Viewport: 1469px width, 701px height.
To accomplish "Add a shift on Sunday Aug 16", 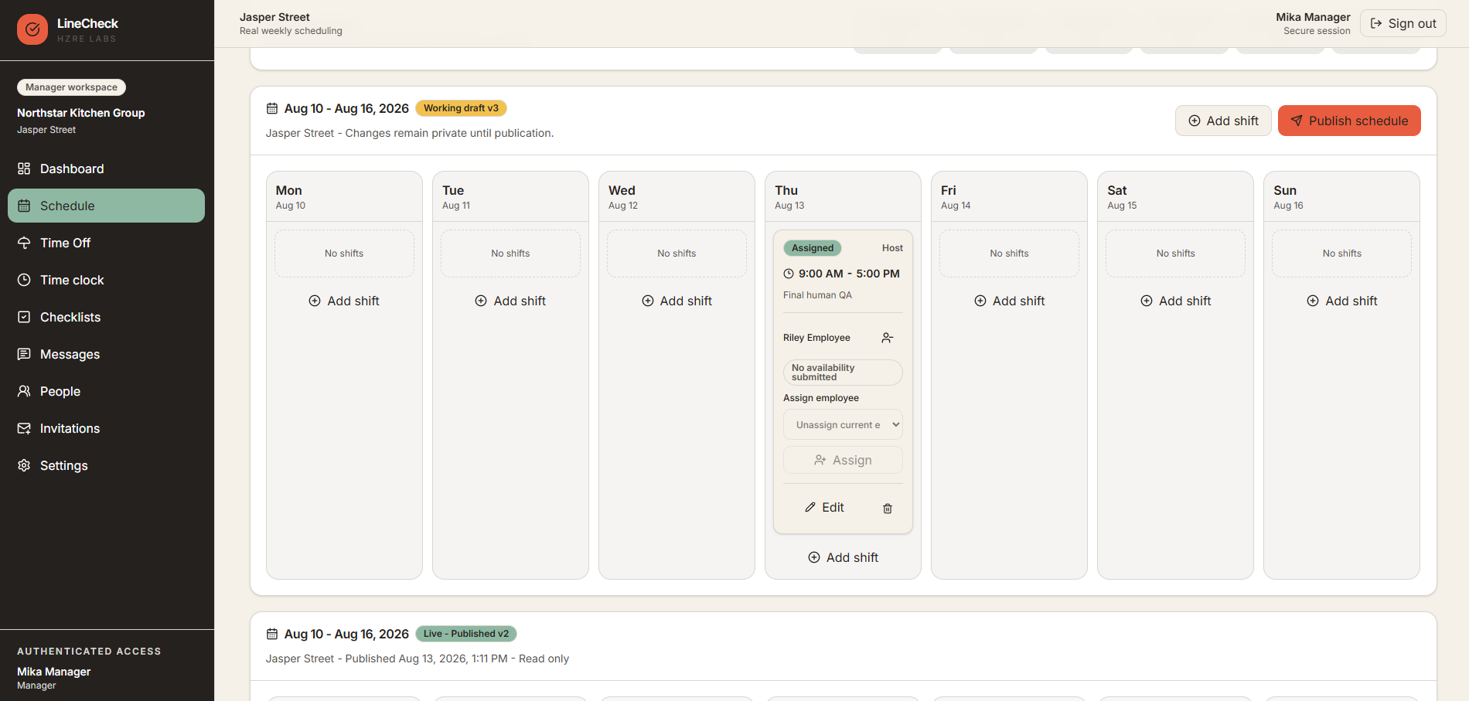I will [1341, 301].
